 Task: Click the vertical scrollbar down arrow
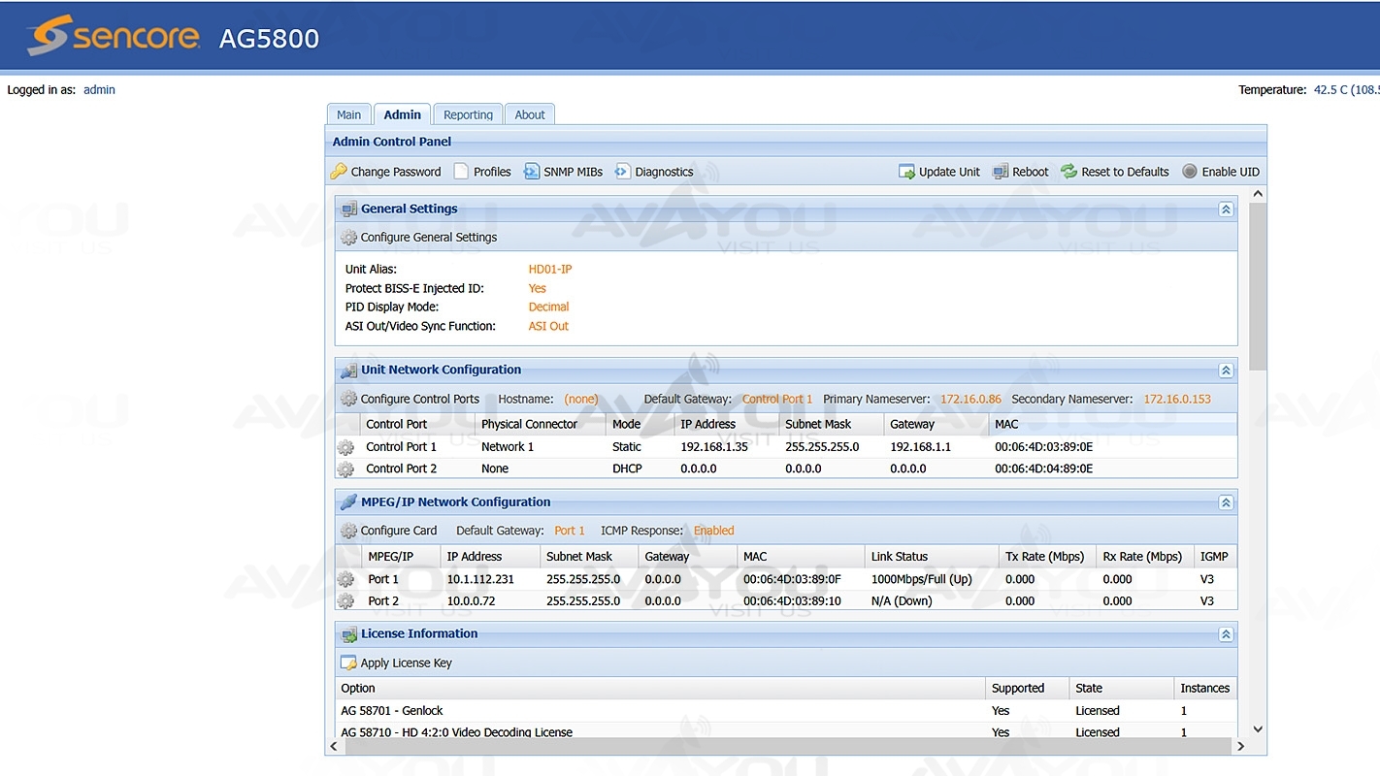coord(1258,729)
